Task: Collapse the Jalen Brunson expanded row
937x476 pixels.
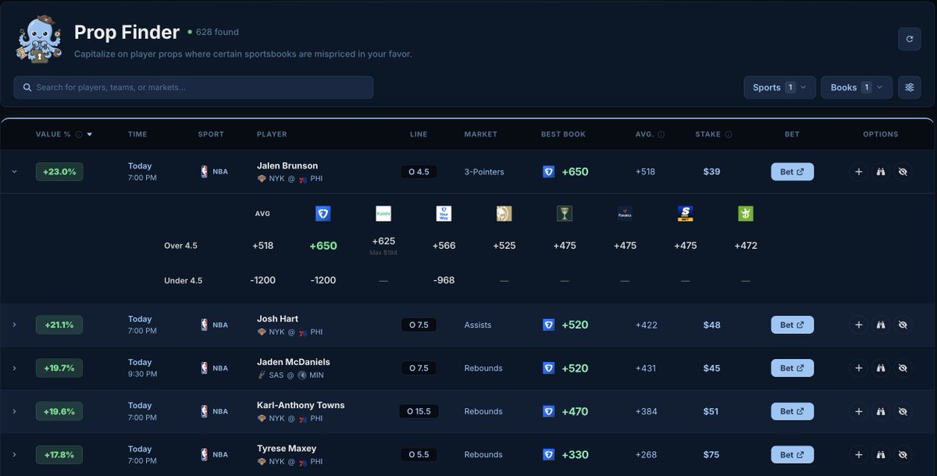Action: coord(14,172)
